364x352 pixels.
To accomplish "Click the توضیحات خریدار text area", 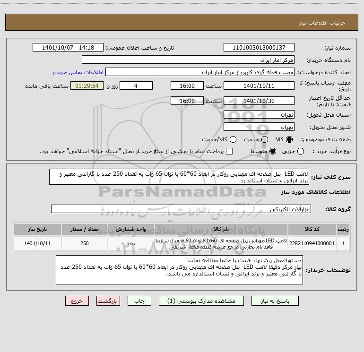I will [179, 270].
